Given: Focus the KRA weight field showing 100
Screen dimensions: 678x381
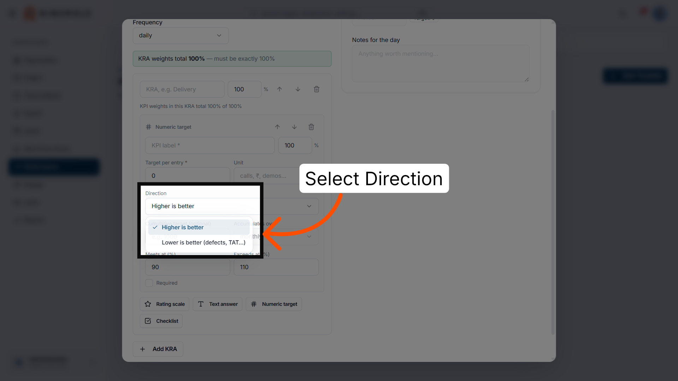Looking at the screenshot, I should pyautogui.click(x=244, y=89).
